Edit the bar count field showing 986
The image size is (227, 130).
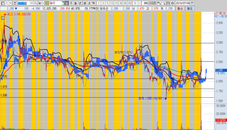point(145,3)
